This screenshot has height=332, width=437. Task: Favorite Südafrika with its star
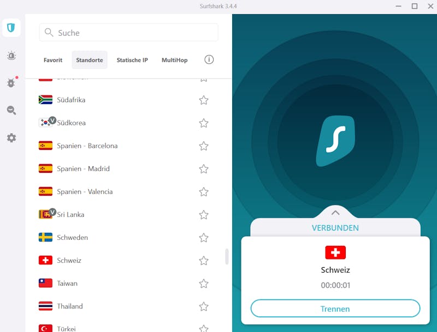[204, 100]
